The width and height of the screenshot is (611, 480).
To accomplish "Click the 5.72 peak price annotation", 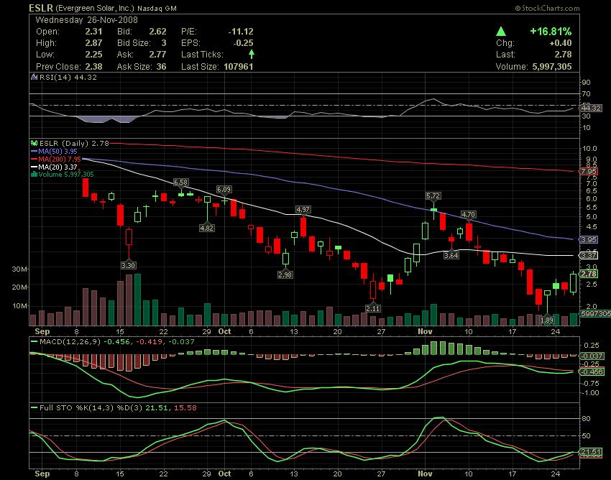I will pos(433,196).
